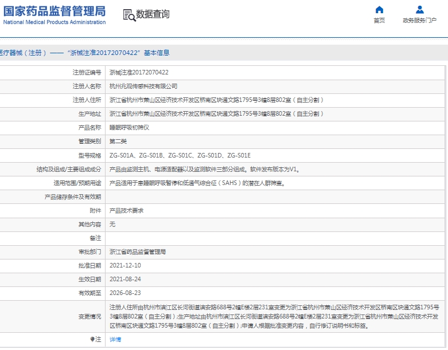Click the 有效期至 row label
The height and width of the screenshot is (350, 448).
tap(89, 293)
